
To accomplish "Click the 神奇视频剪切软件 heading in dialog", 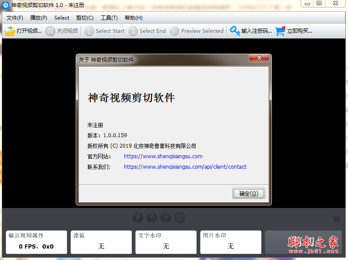I will (x=131, y=98).
